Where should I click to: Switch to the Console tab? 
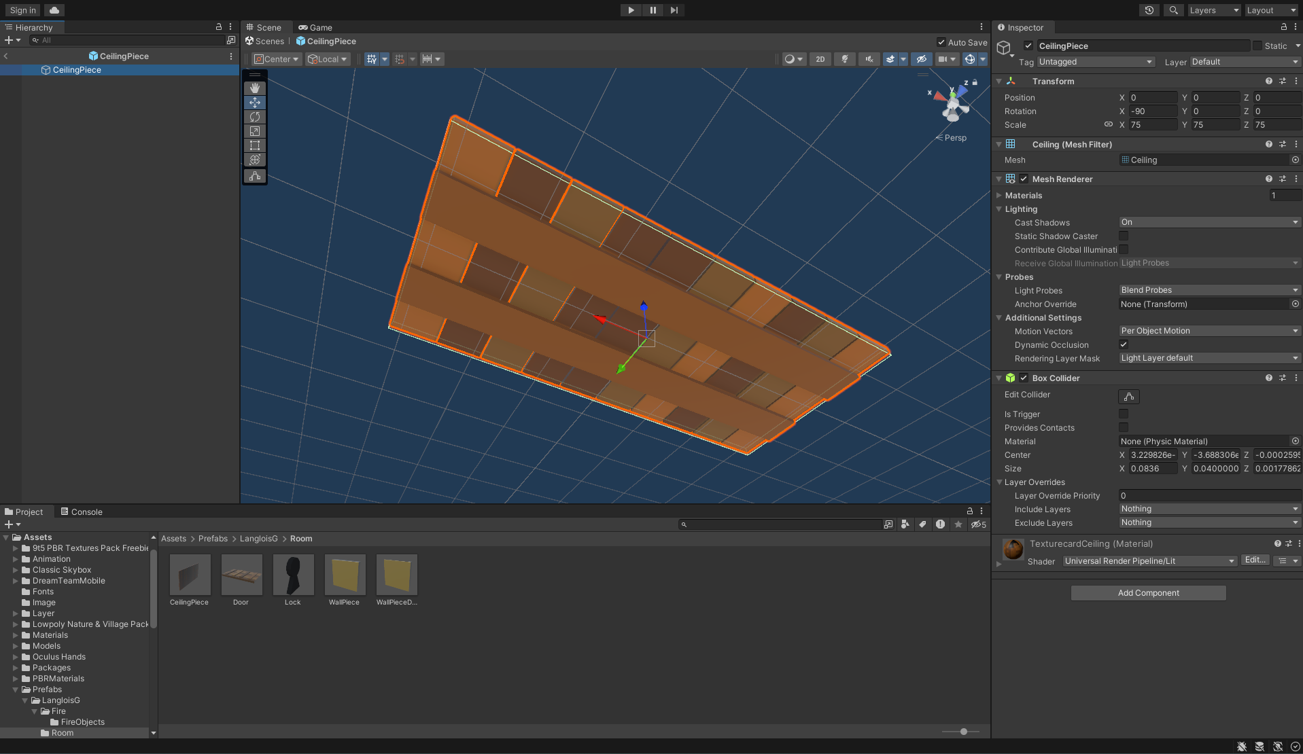tap(82, 511)
